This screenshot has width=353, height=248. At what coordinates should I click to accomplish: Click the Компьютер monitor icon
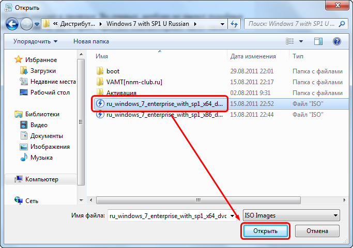pos(19,179)
